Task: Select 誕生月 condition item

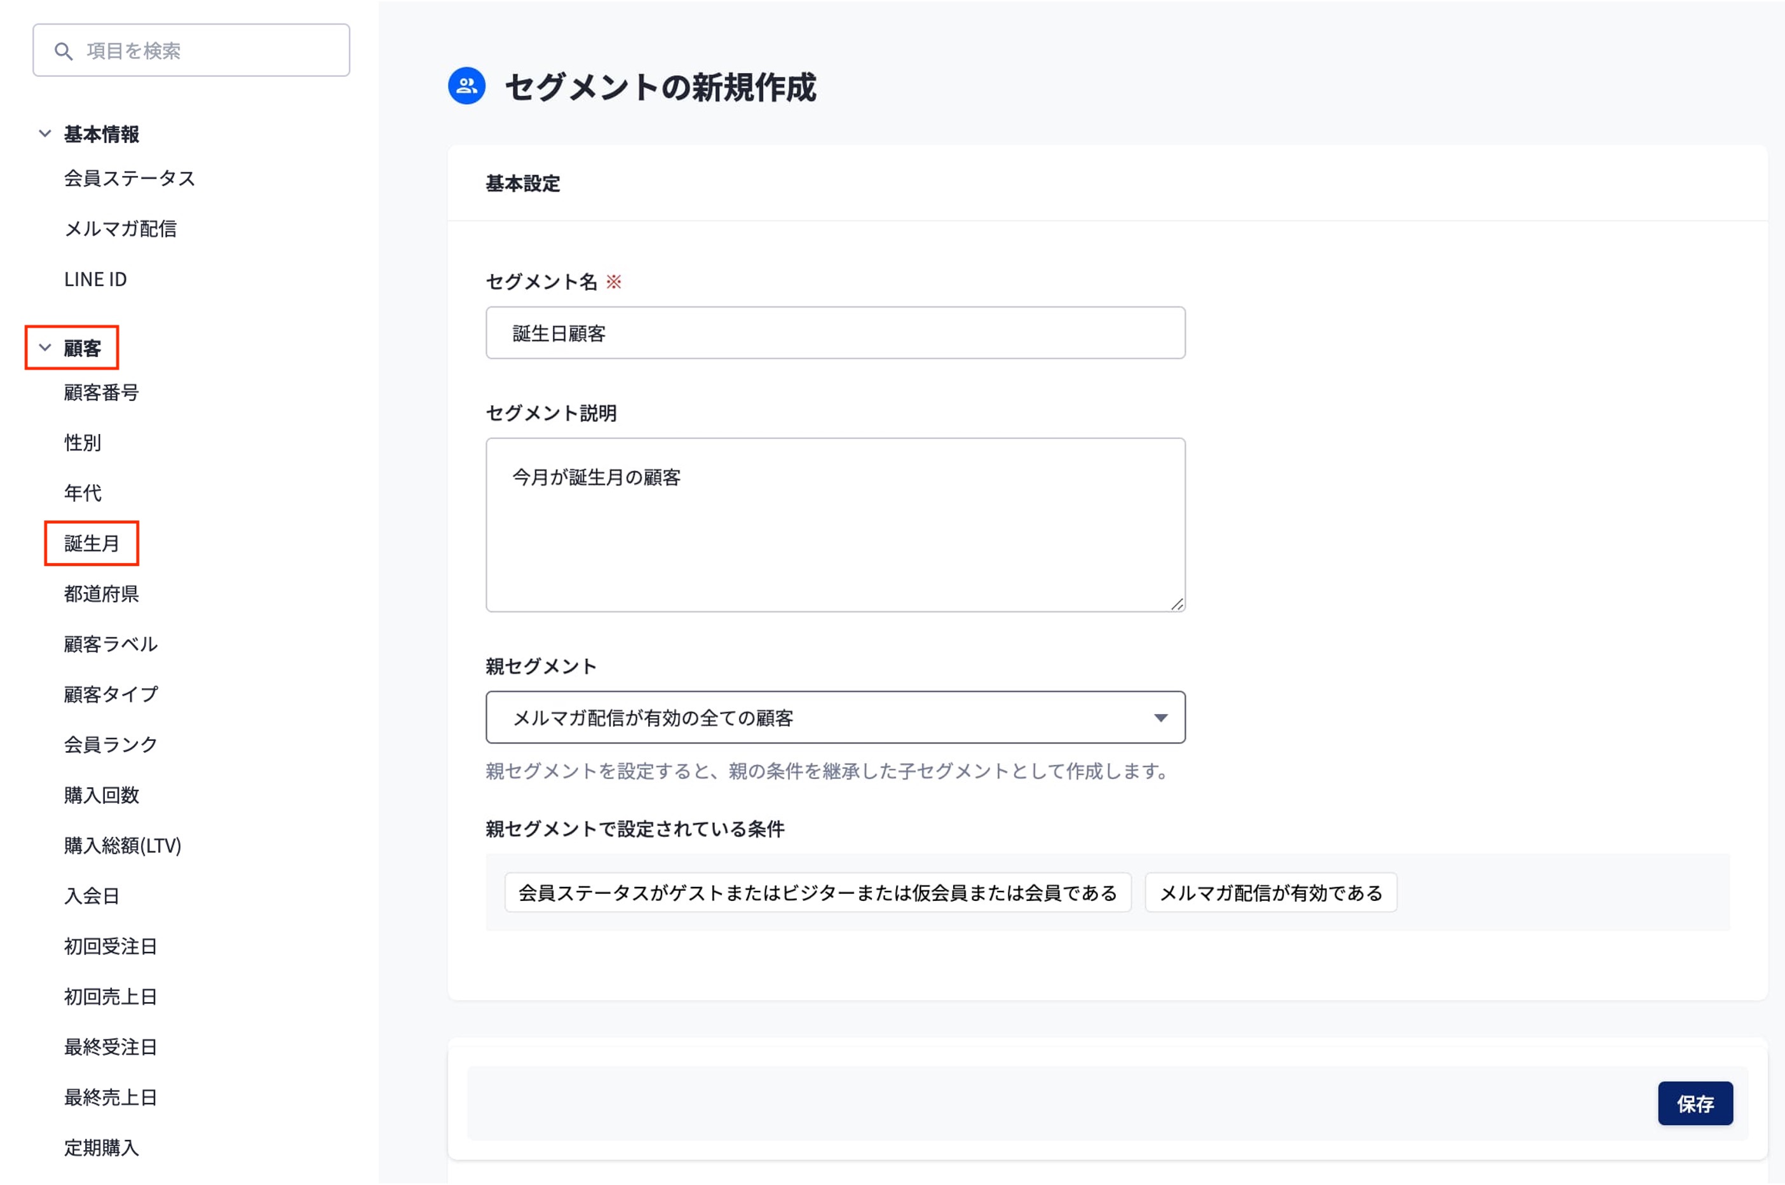Action: click(x=92, y=543)
